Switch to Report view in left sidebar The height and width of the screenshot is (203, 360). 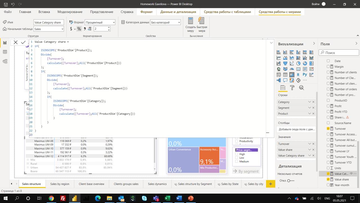(x=5, y=43)
